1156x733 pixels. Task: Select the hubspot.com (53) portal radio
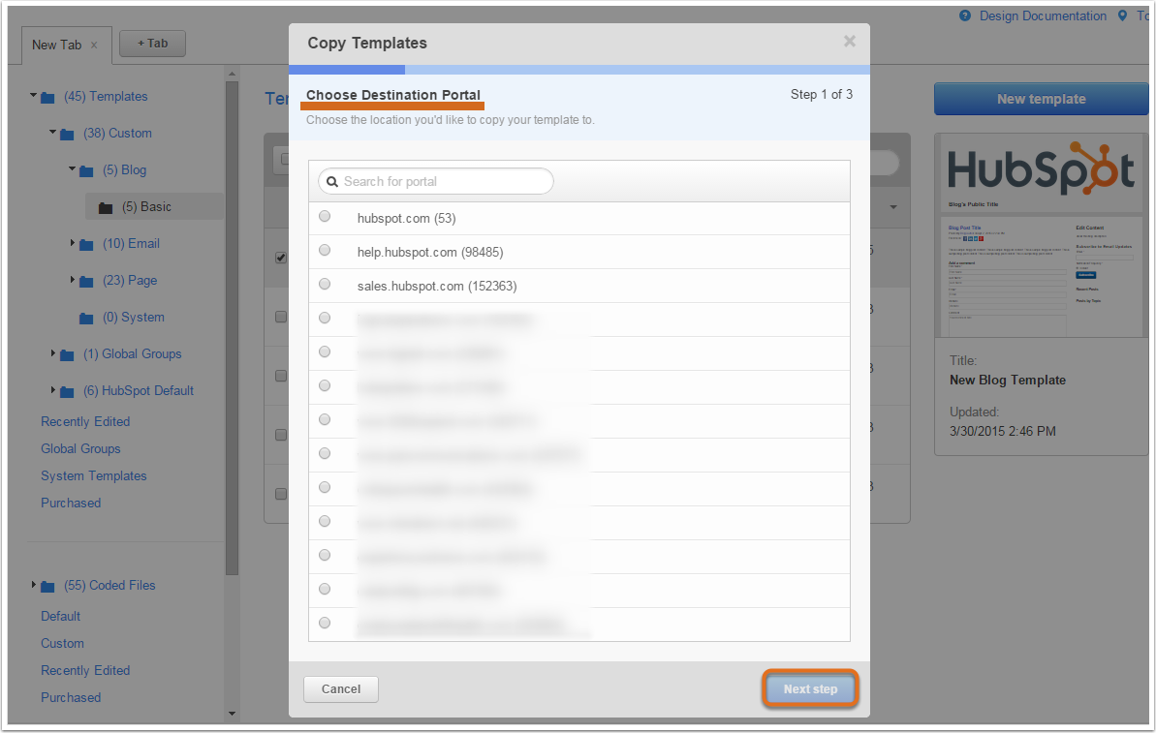pos(325,217)
